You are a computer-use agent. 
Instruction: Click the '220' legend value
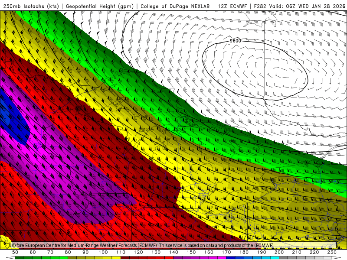(314, 252)
